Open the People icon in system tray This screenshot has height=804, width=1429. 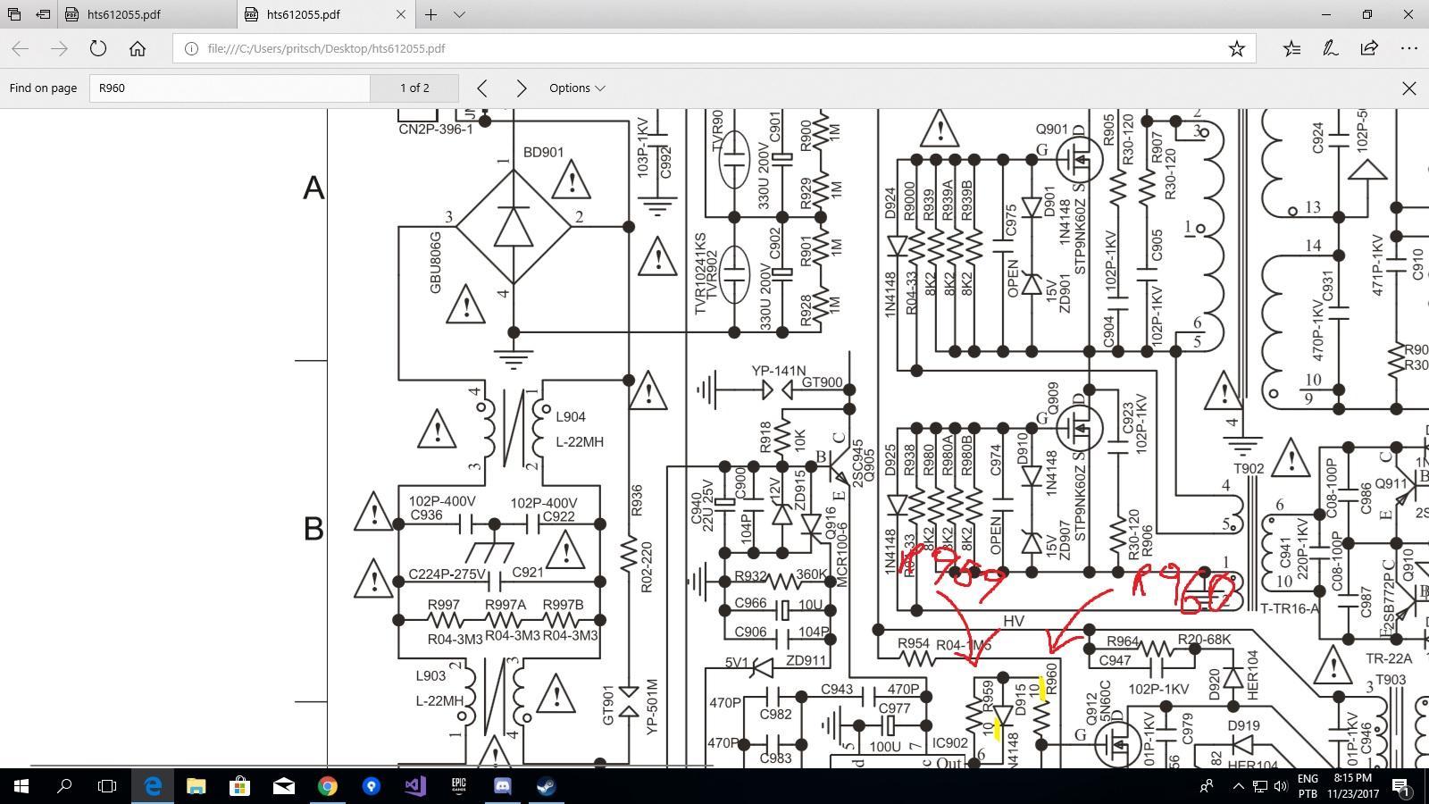[1207, 786]
